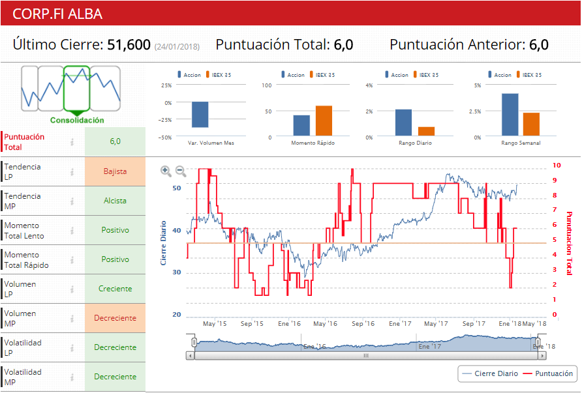Click the Puntuacion Total right axis title
Image resolution: width=582 pixels, height=393 pixels.
coord(569,243)
